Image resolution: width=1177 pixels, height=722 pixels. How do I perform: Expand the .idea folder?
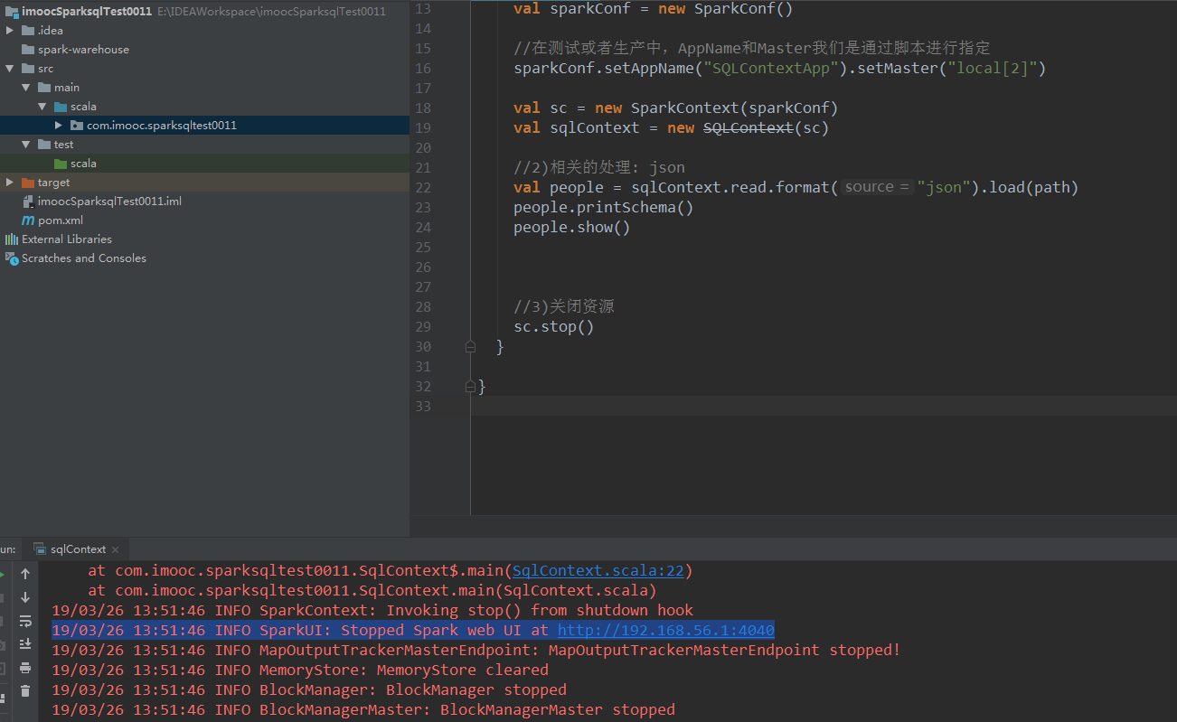(11, 31)
